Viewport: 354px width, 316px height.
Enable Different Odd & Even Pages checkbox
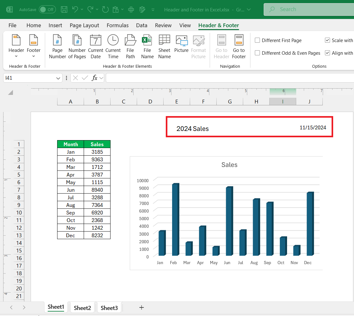[257, 53]
